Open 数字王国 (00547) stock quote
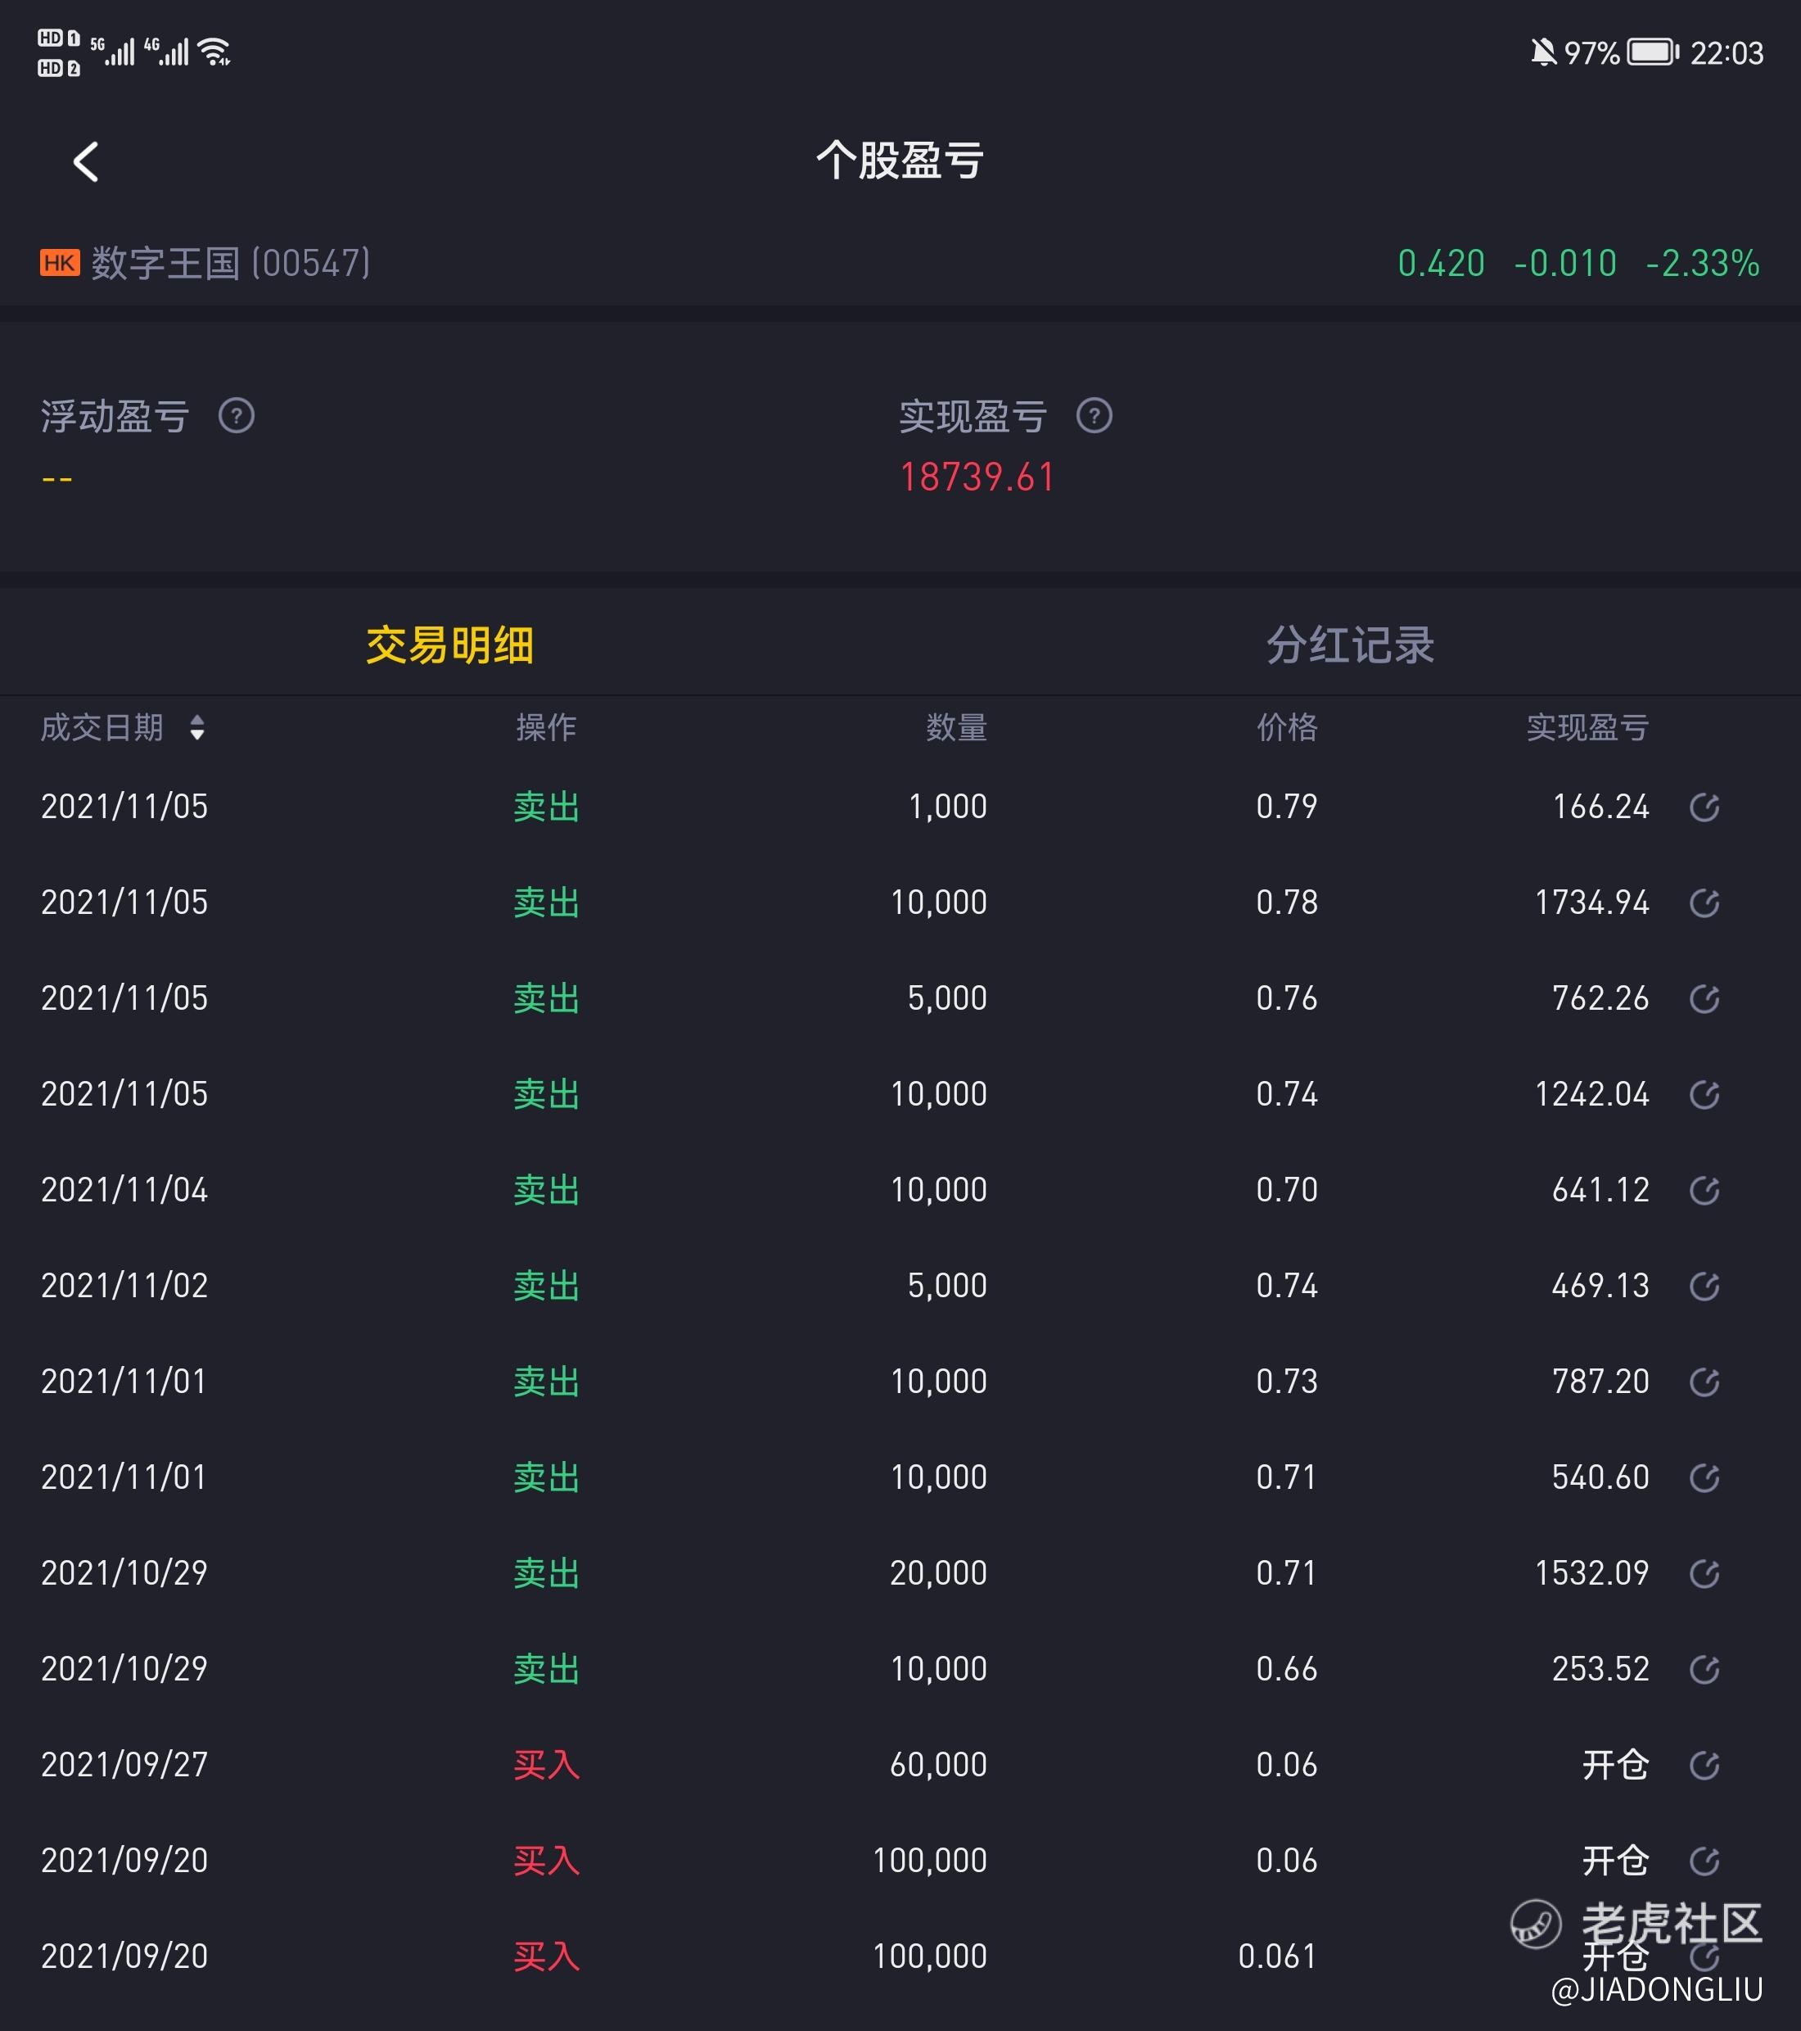The width and height of the screenshot is (1801, 2031). pos(231,264)
